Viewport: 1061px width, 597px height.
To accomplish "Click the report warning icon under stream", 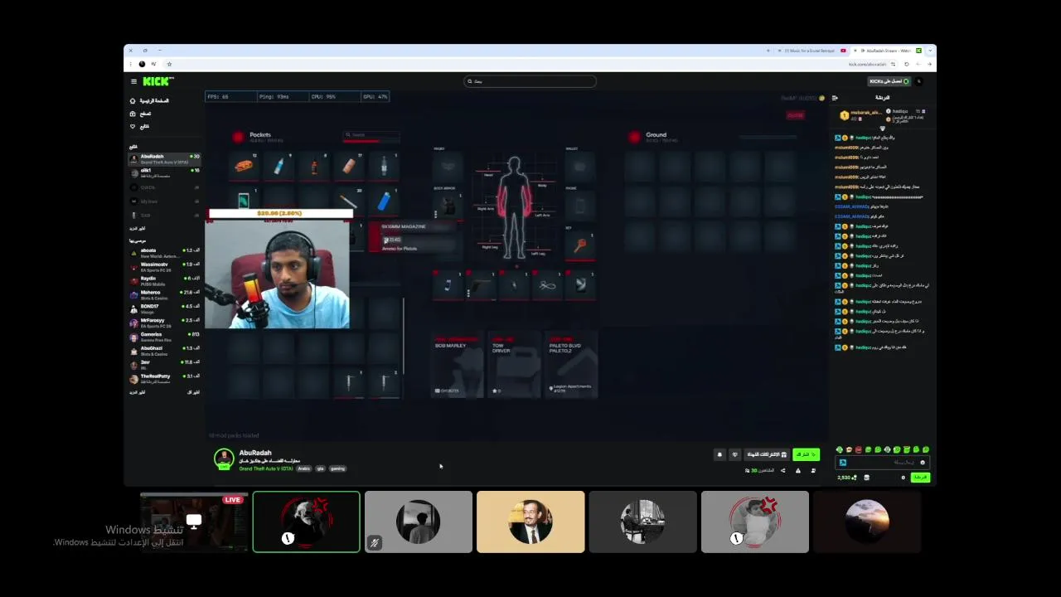I will 798,471.
